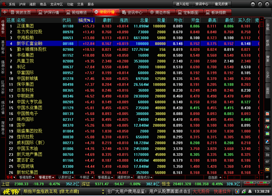Select the 凤凰卫视 stock row
Viewport: 272px width, 196px height.
pos(133,61)
